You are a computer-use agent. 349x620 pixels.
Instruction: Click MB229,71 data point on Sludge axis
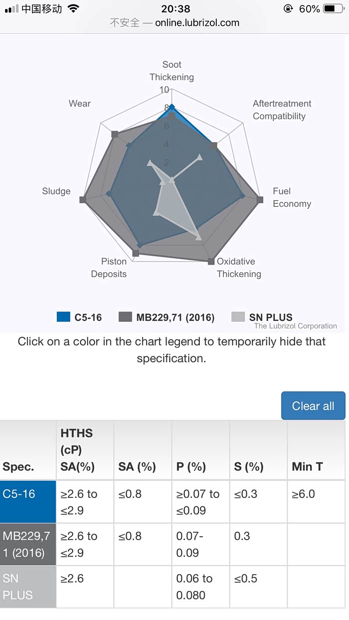pyautogui.click(x=83, y=200)
